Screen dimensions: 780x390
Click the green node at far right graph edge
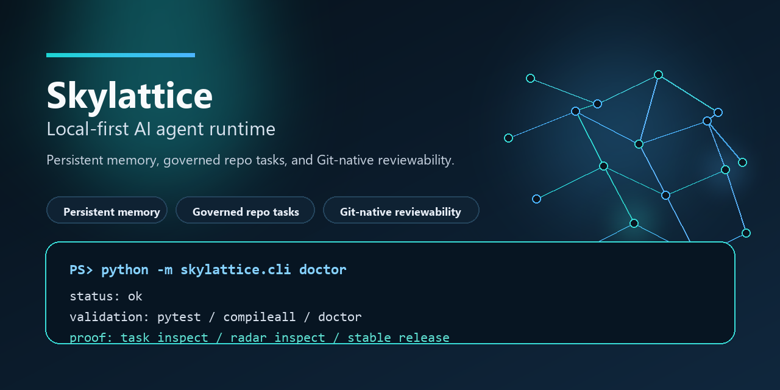pyautogui.click(x=742, y=162)
